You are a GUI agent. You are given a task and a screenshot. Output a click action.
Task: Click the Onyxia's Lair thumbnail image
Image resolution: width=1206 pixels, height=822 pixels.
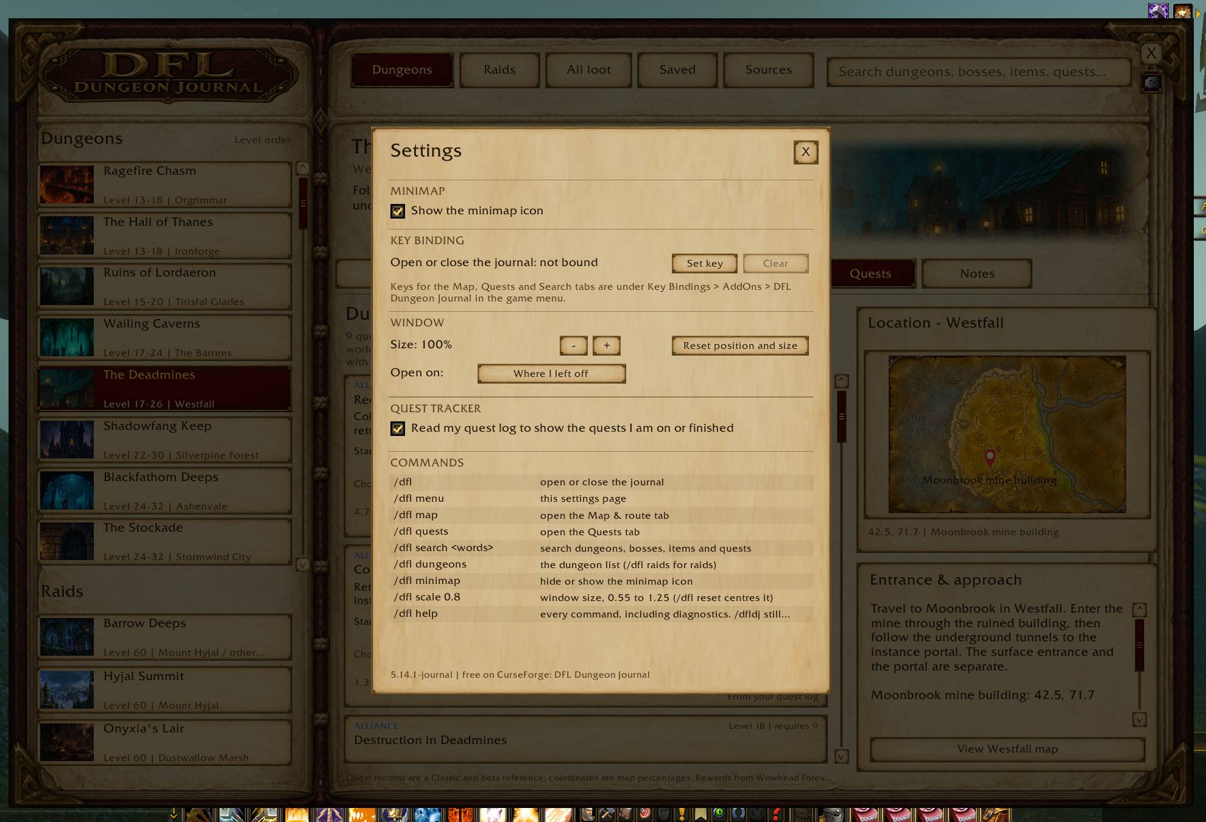tap(67, 742)
